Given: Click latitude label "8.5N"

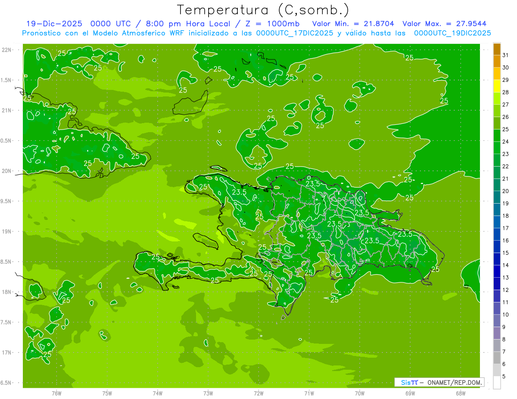Looking at the screenshot, I should tap(6, 262).
